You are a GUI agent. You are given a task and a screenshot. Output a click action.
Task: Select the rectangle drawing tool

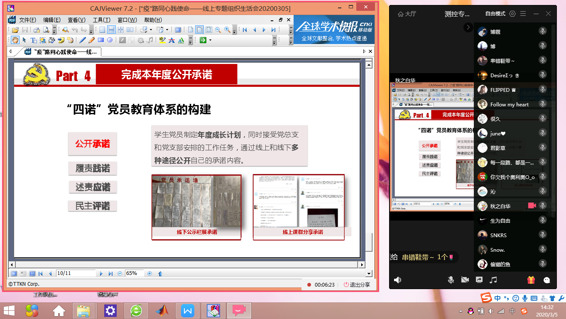100,40
